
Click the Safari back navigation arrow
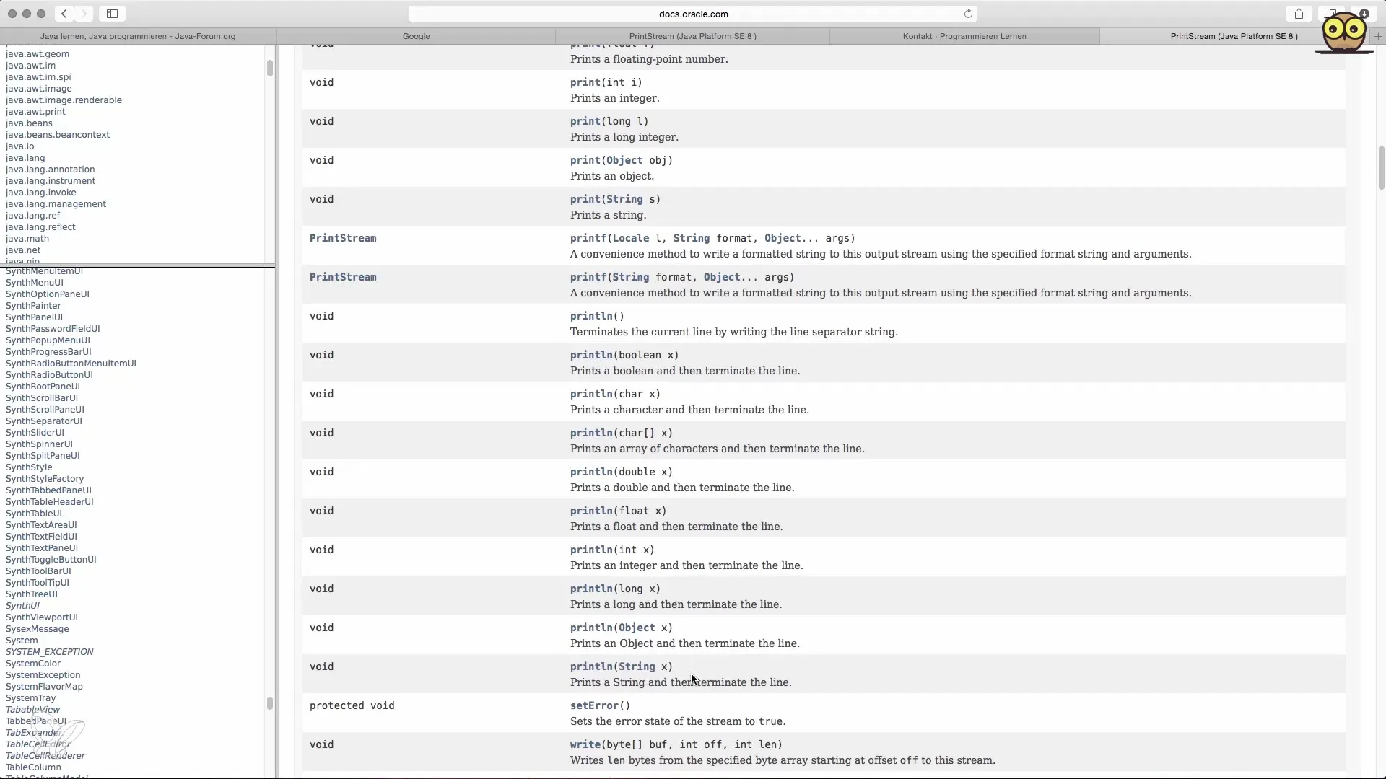pos(64,14)
